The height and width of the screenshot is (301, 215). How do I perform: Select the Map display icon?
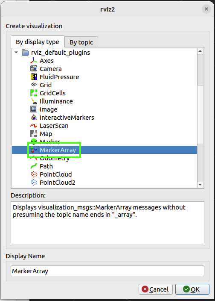click(x=34, y=133)
